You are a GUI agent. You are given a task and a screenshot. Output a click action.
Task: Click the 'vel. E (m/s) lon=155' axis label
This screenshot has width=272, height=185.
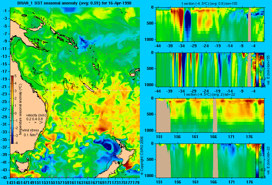[x=268, y=71]
